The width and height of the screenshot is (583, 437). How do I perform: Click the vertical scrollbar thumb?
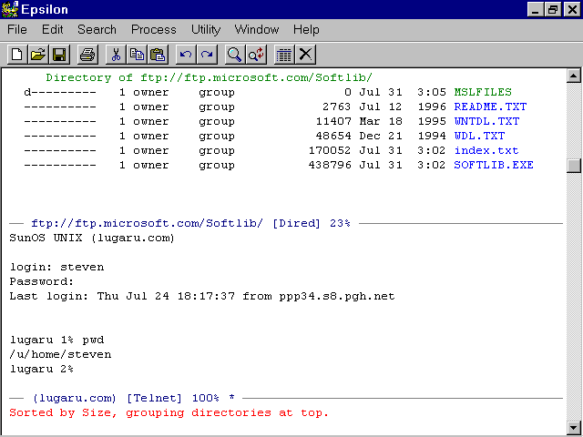(574, 166)
